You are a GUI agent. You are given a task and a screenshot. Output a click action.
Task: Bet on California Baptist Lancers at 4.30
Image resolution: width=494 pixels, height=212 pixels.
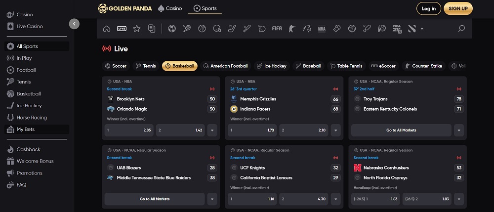304,199
